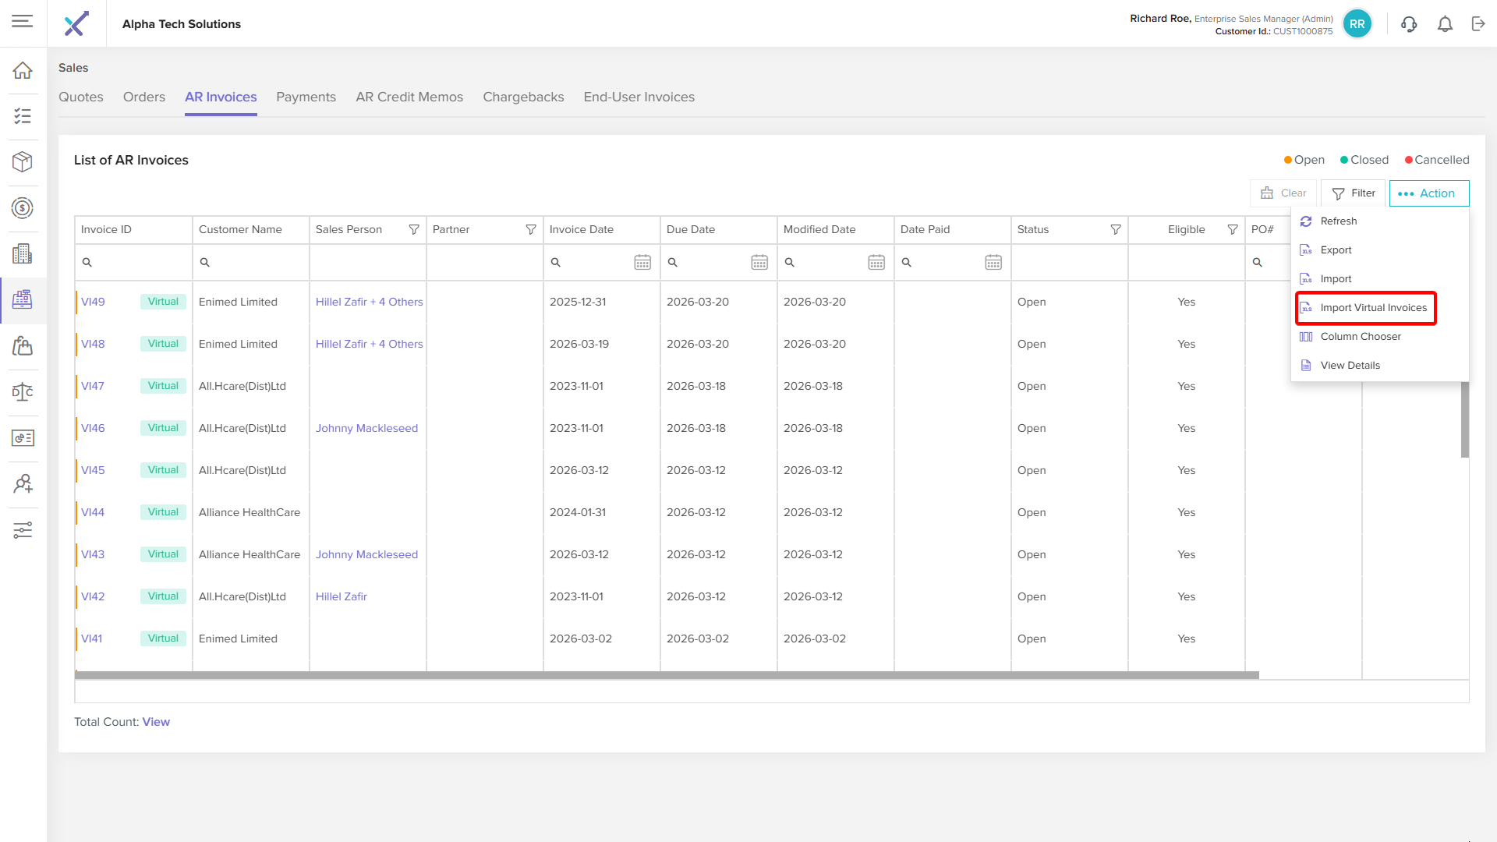The width and height of the screenshot is (1497, 842).
Task: Open the Status column filter
Action: click(1116, 230)
